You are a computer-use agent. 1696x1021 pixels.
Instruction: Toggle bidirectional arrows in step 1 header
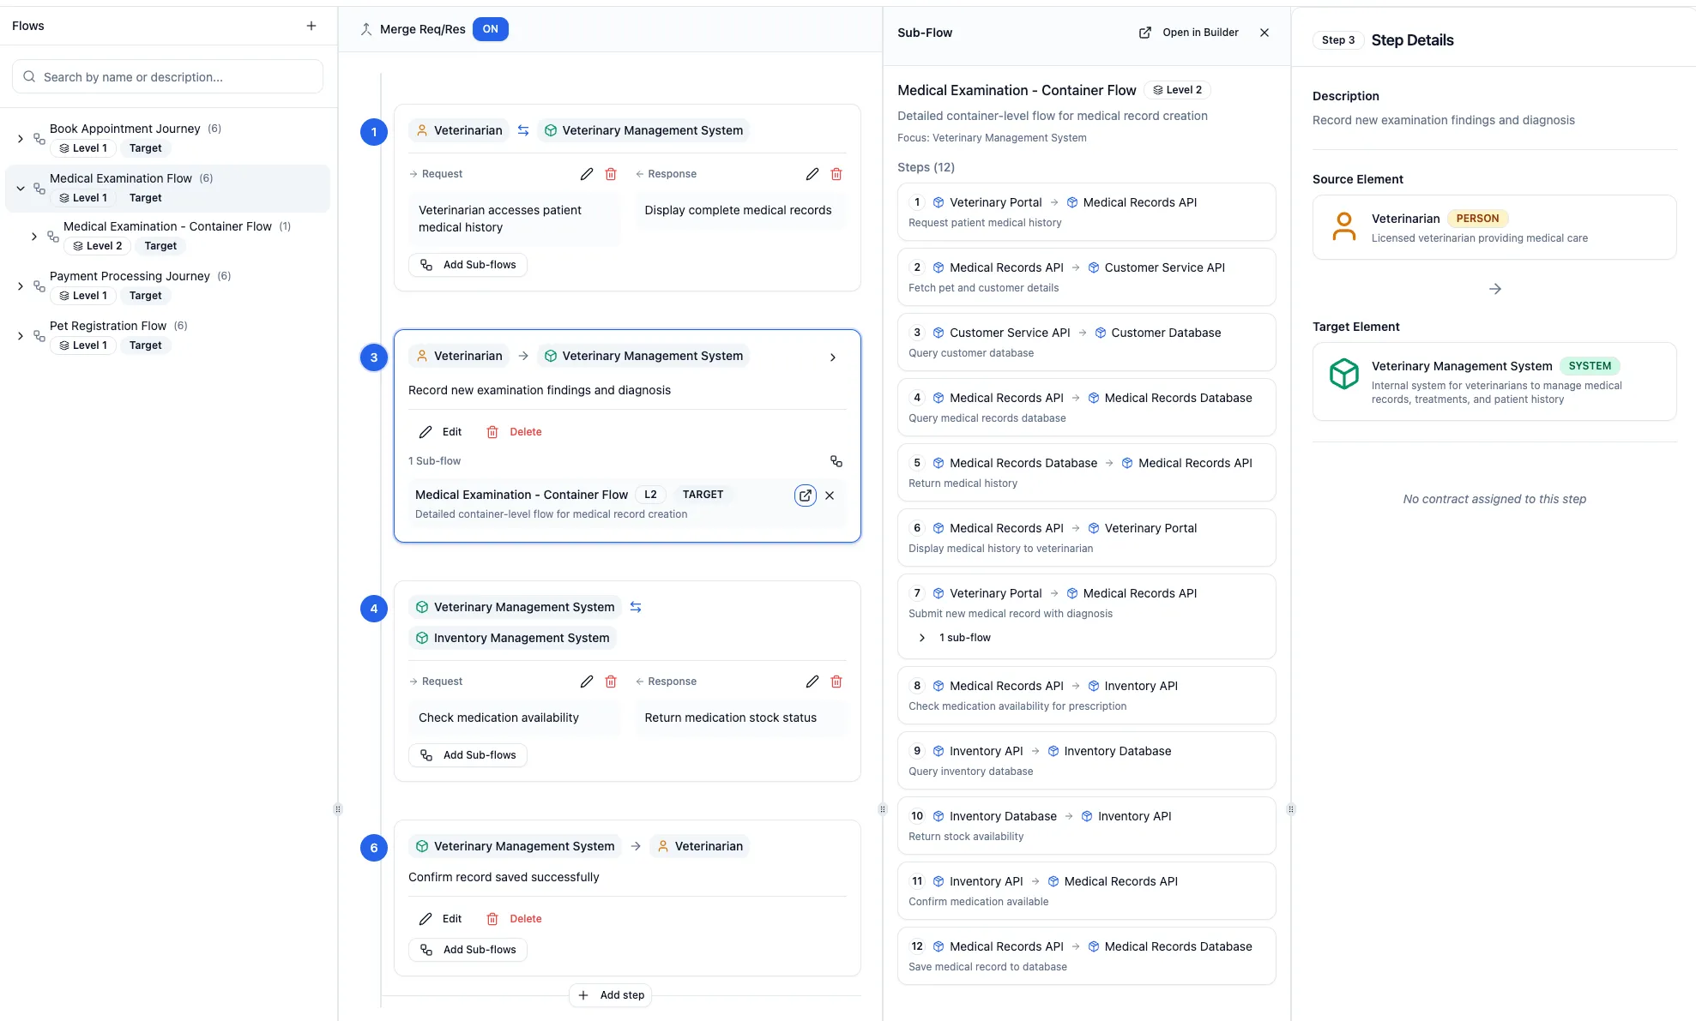[x=523, y=130]
